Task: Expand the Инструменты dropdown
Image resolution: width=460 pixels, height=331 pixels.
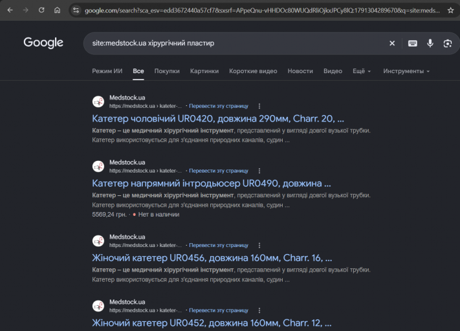Action: coord(406,71)
